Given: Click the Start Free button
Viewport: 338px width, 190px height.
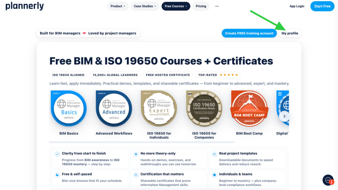Looking at the screenshot, I should tap(322, 6).
